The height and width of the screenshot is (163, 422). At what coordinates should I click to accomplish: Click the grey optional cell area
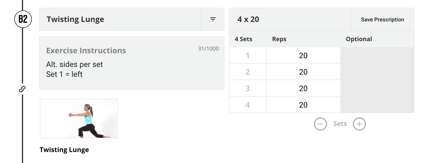(377, 80)
